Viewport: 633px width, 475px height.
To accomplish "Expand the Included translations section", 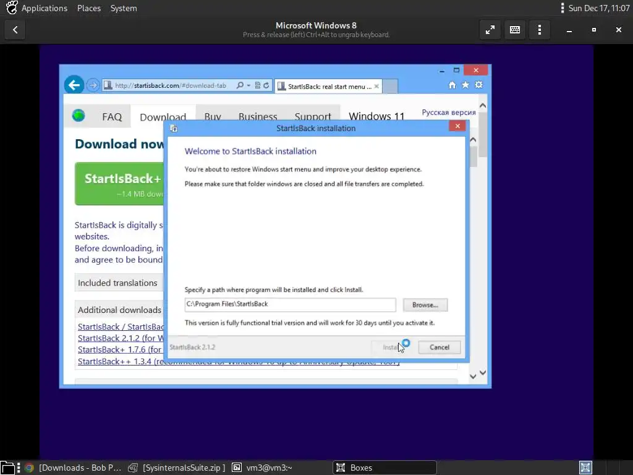I will [117, 283].
